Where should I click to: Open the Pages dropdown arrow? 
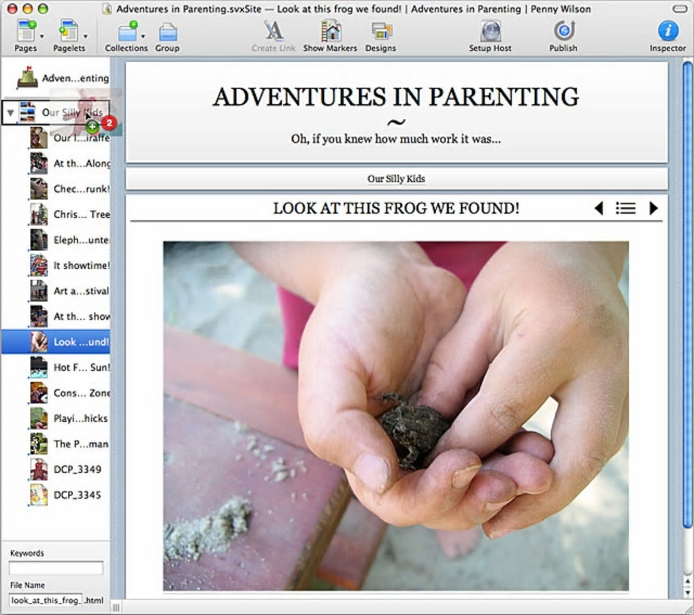click(x=42, y=36)
